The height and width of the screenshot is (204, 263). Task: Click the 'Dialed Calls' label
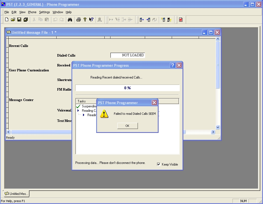(66, 55)
